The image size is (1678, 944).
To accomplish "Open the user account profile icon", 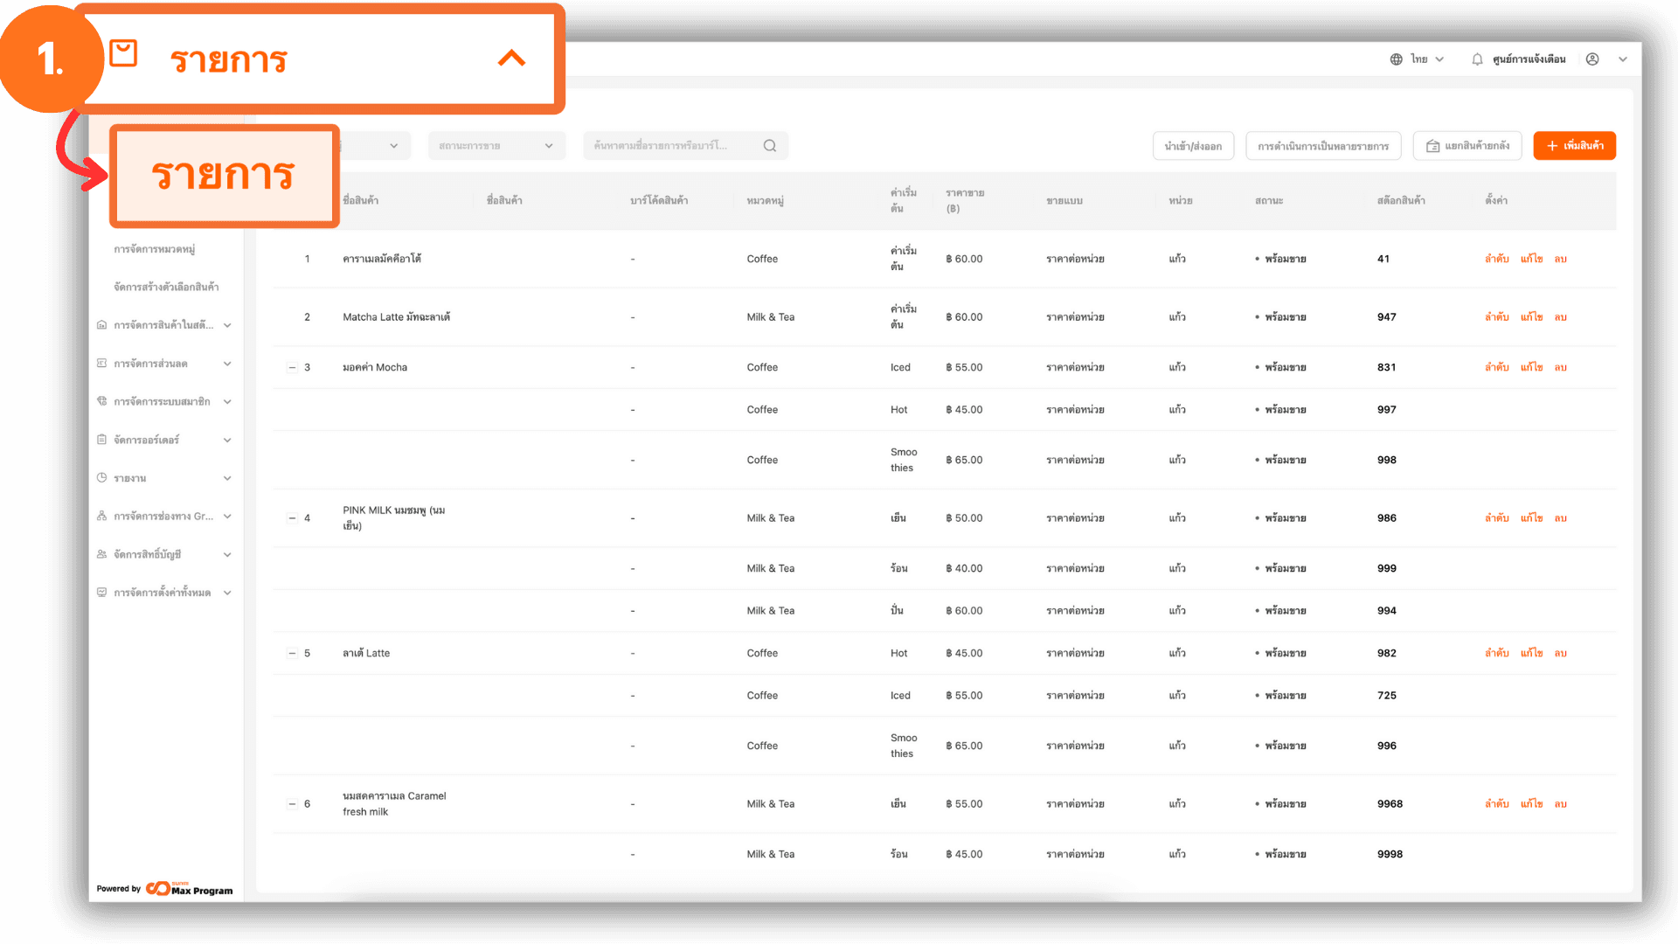I will pos(1592,59).
